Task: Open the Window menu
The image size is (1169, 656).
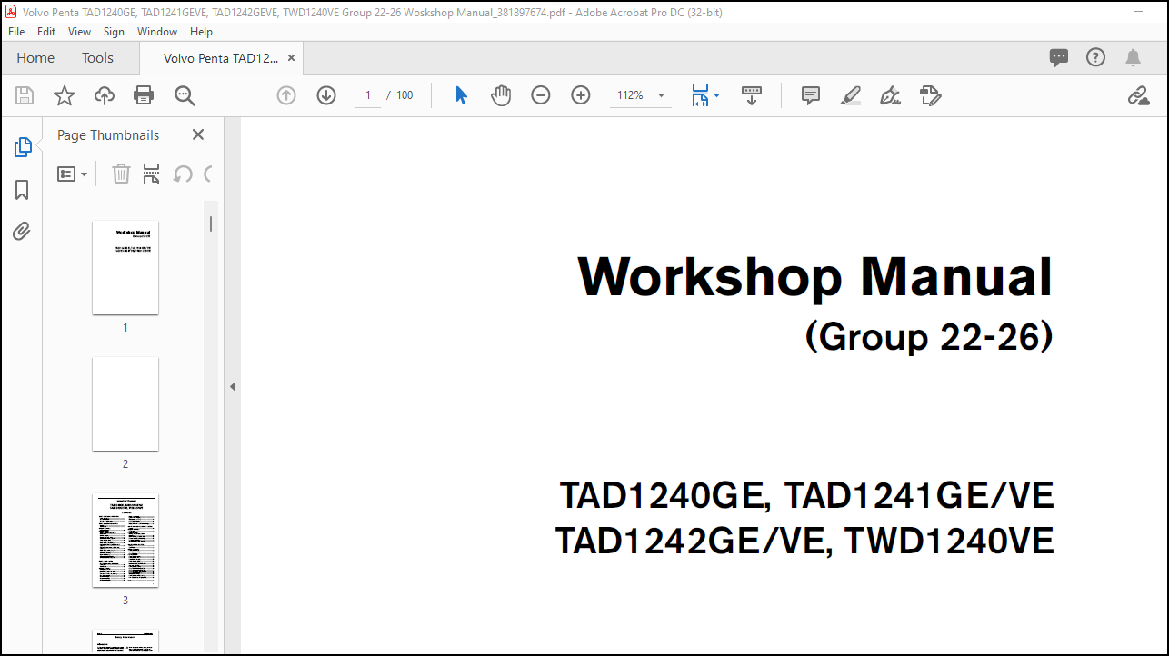Action: [157, 31]
